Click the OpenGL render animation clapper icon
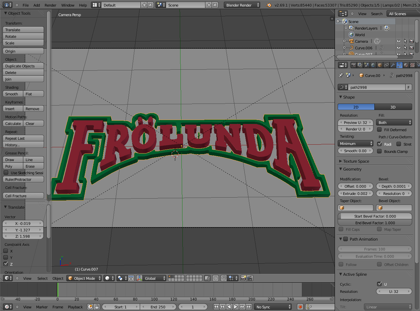The height and width of the screenshot is (311, 420). tap(250, 278)
